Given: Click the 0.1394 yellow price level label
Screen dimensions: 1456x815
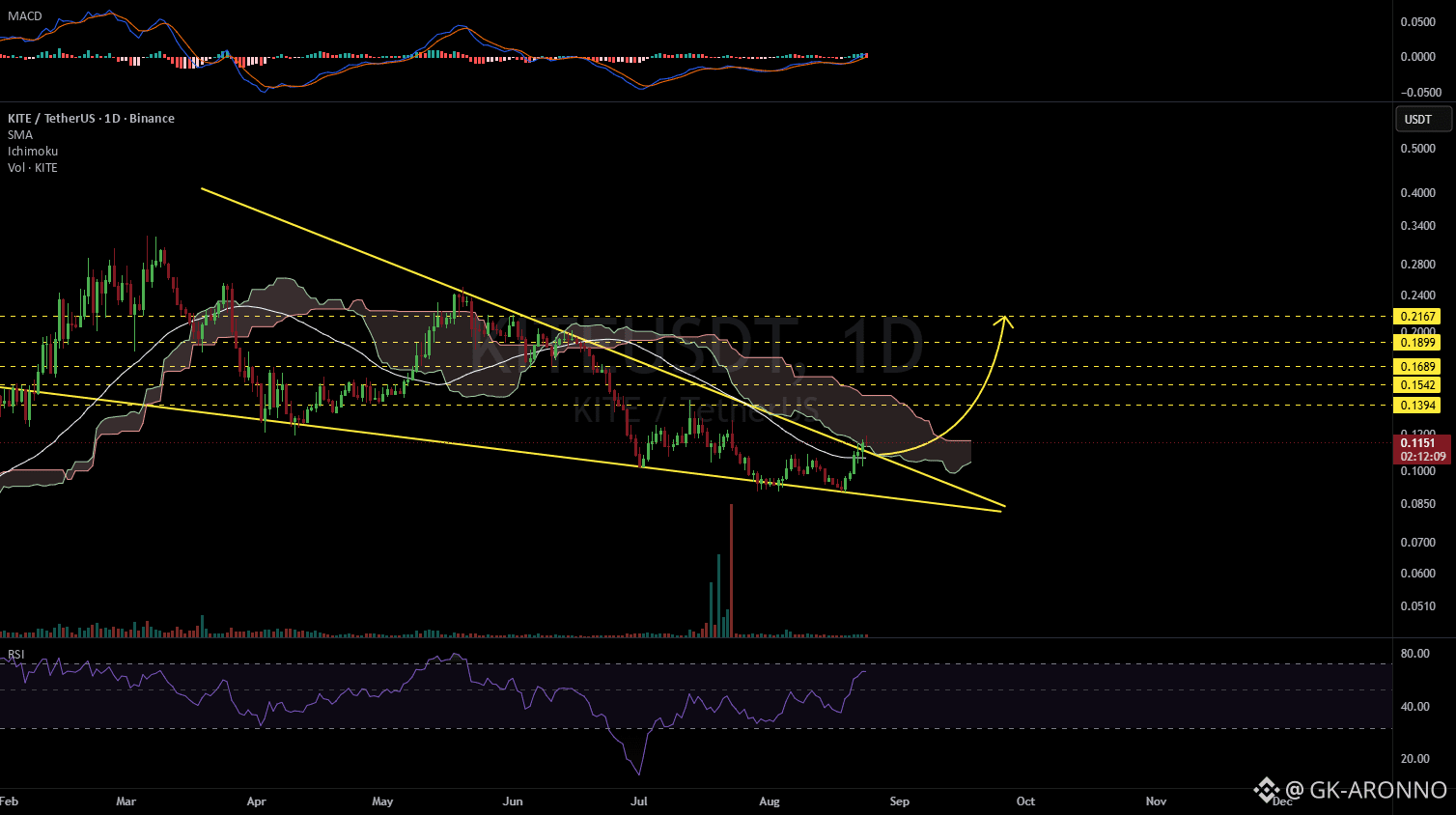Looking at the screenshot, I should [1417, 406].
